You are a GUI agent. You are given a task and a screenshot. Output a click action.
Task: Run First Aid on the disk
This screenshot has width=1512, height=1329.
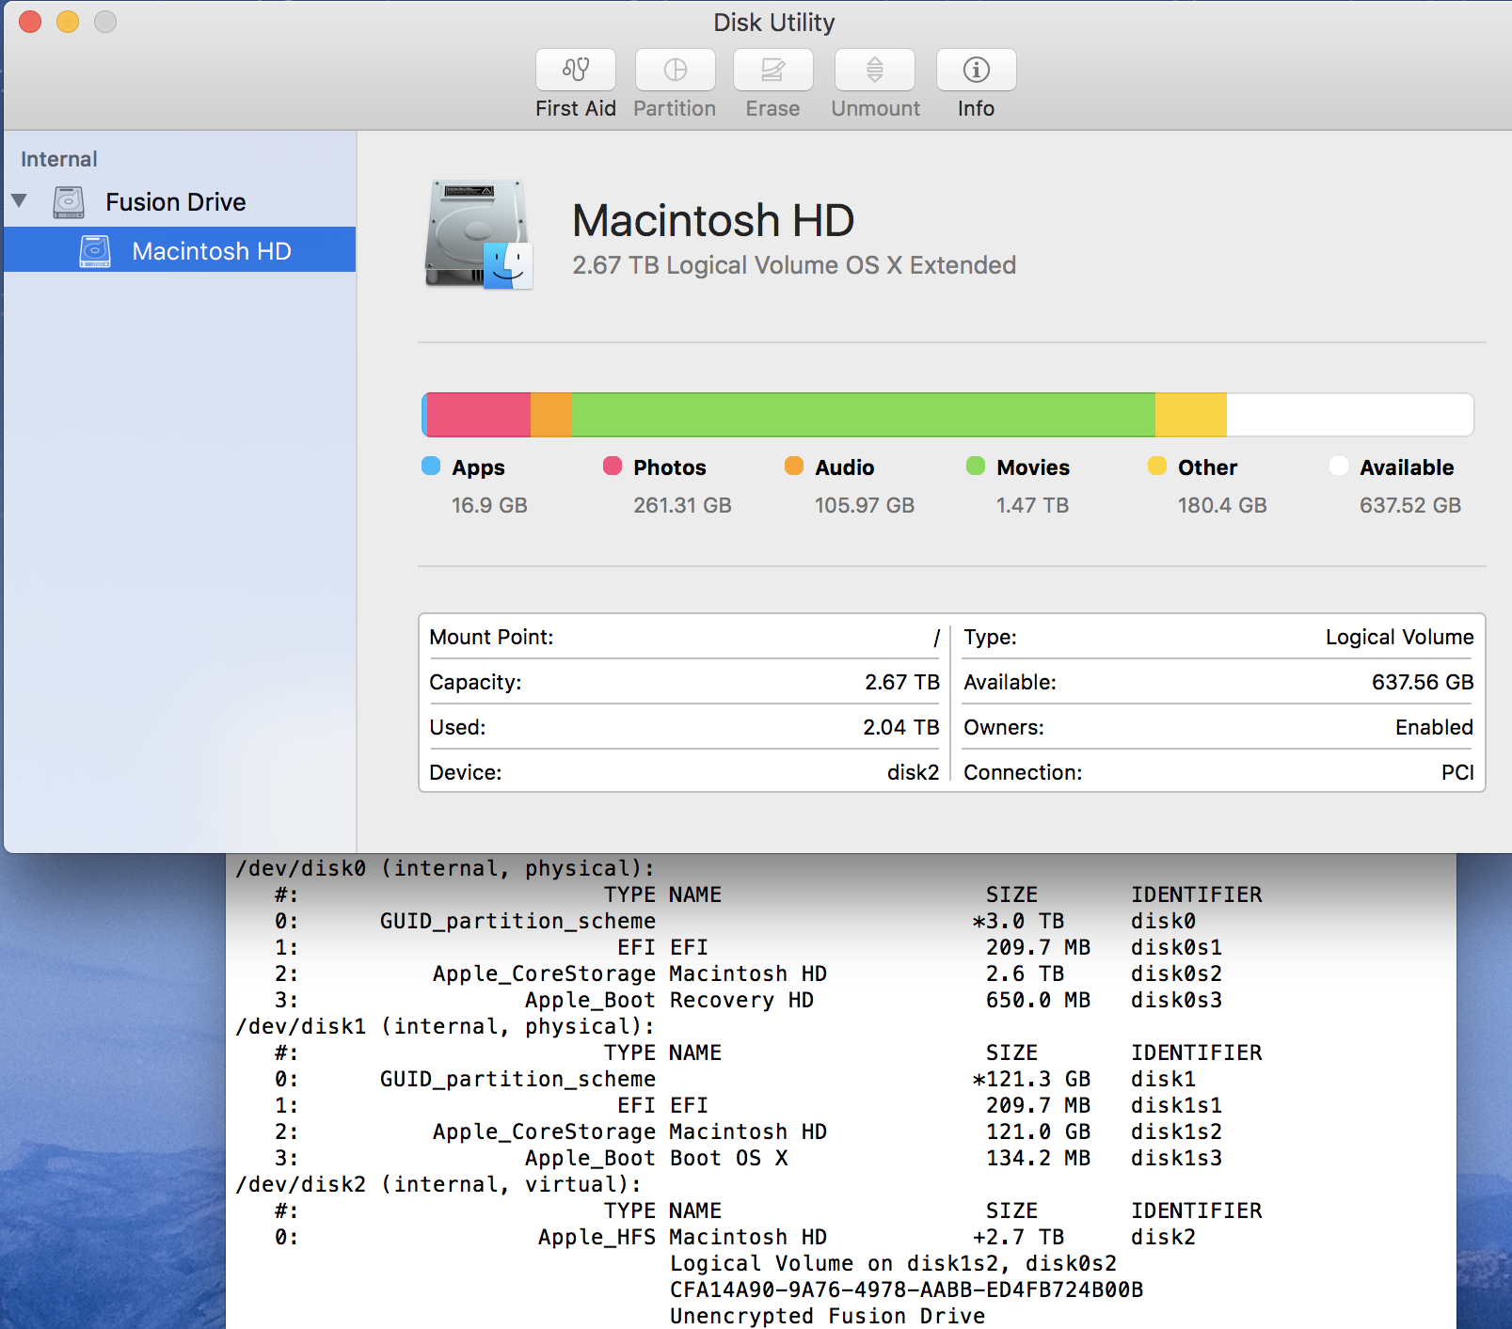point(576,71)
